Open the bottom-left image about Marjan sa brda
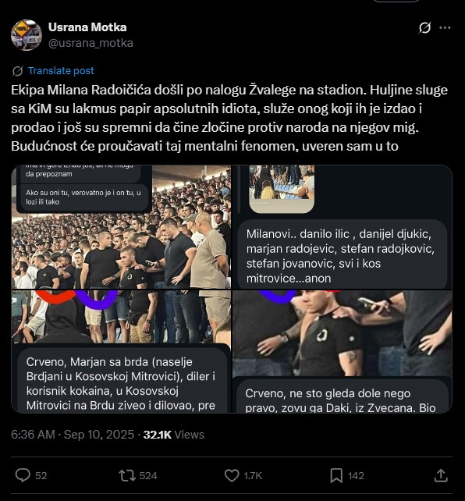This screenshot has height=501, width=465. [x=122, y=351]
